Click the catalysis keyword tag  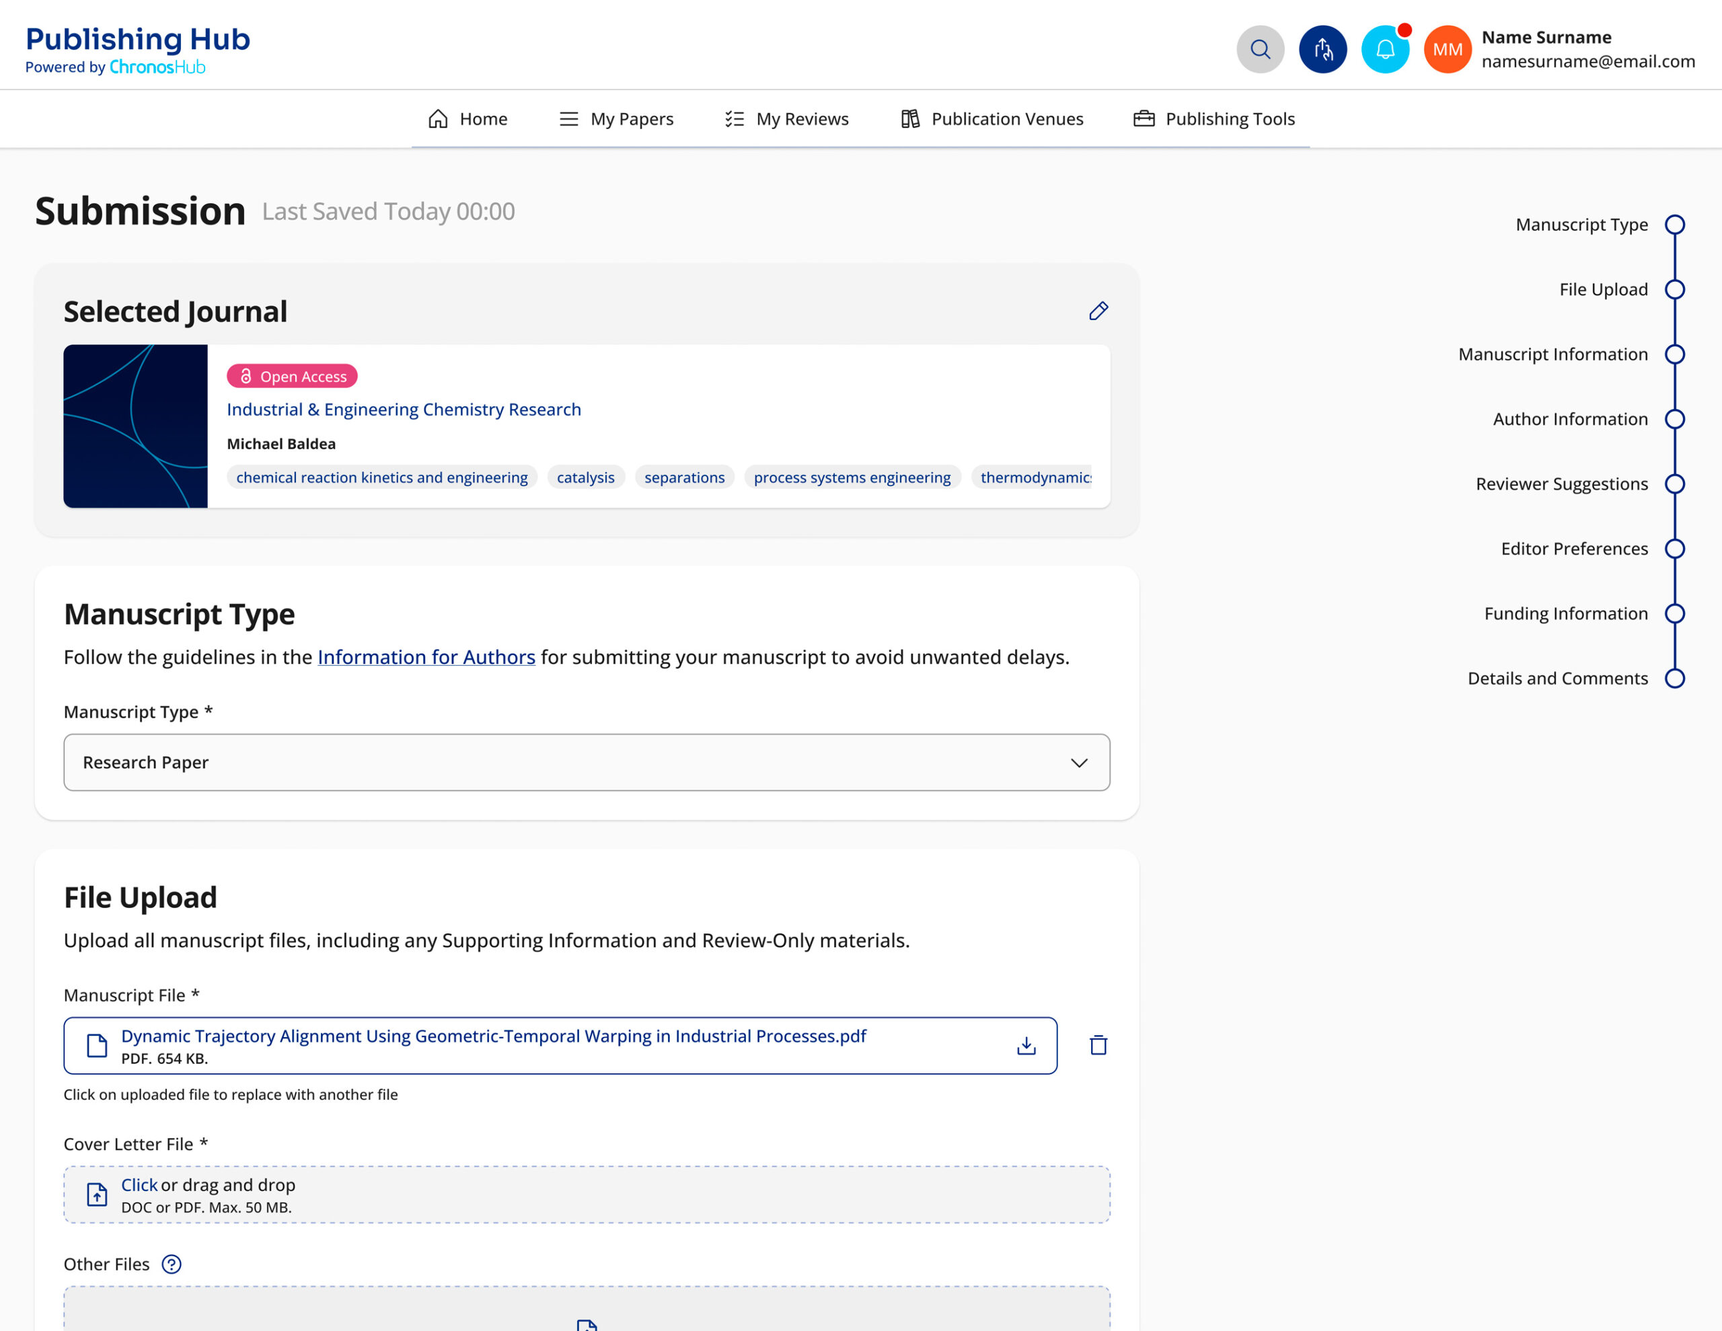click(x=585, y=477)
